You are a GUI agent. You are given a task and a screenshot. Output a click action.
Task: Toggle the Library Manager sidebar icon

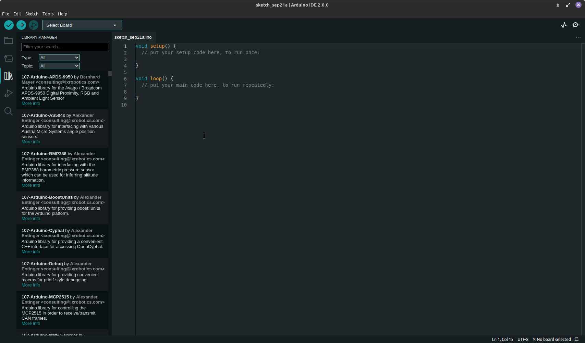coord(8,76)
